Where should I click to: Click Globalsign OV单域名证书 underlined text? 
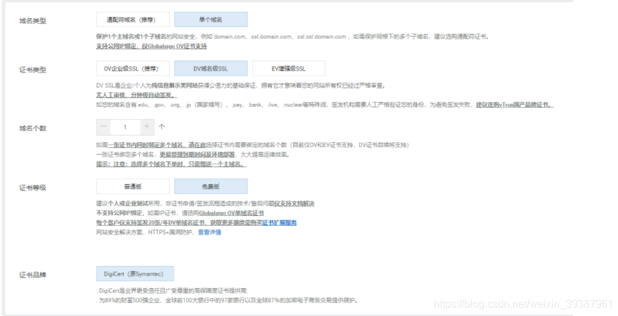point(231,213)
